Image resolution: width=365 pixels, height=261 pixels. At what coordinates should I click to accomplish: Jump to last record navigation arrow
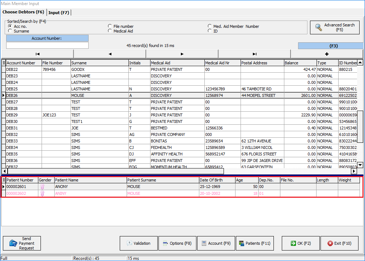[254, 54]
